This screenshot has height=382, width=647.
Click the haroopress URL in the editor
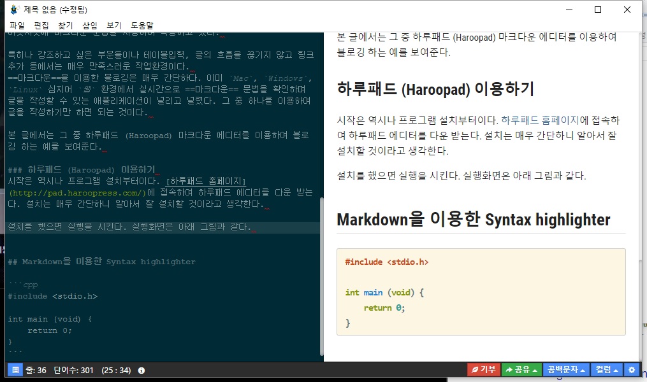[x=77, y=193]
